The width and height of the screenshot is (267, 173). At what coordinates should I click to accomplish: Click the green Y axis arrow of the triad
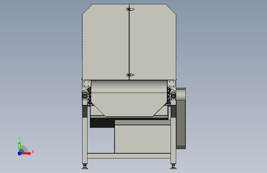pos(19,146)
